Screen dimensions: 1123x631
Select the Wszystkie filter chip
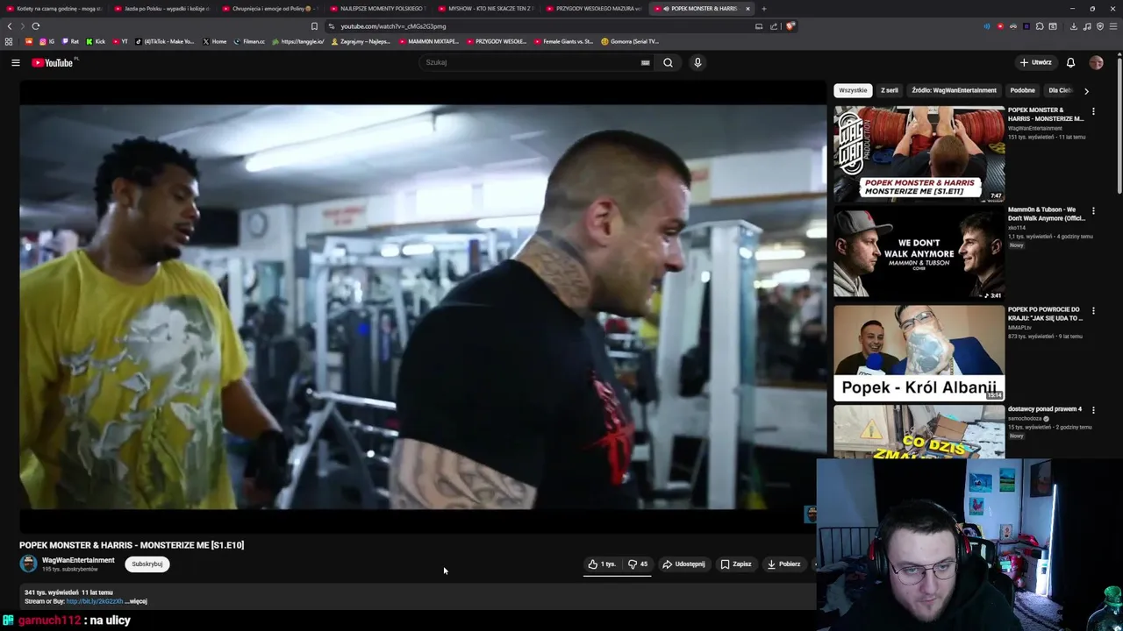[x=853, y=90]
